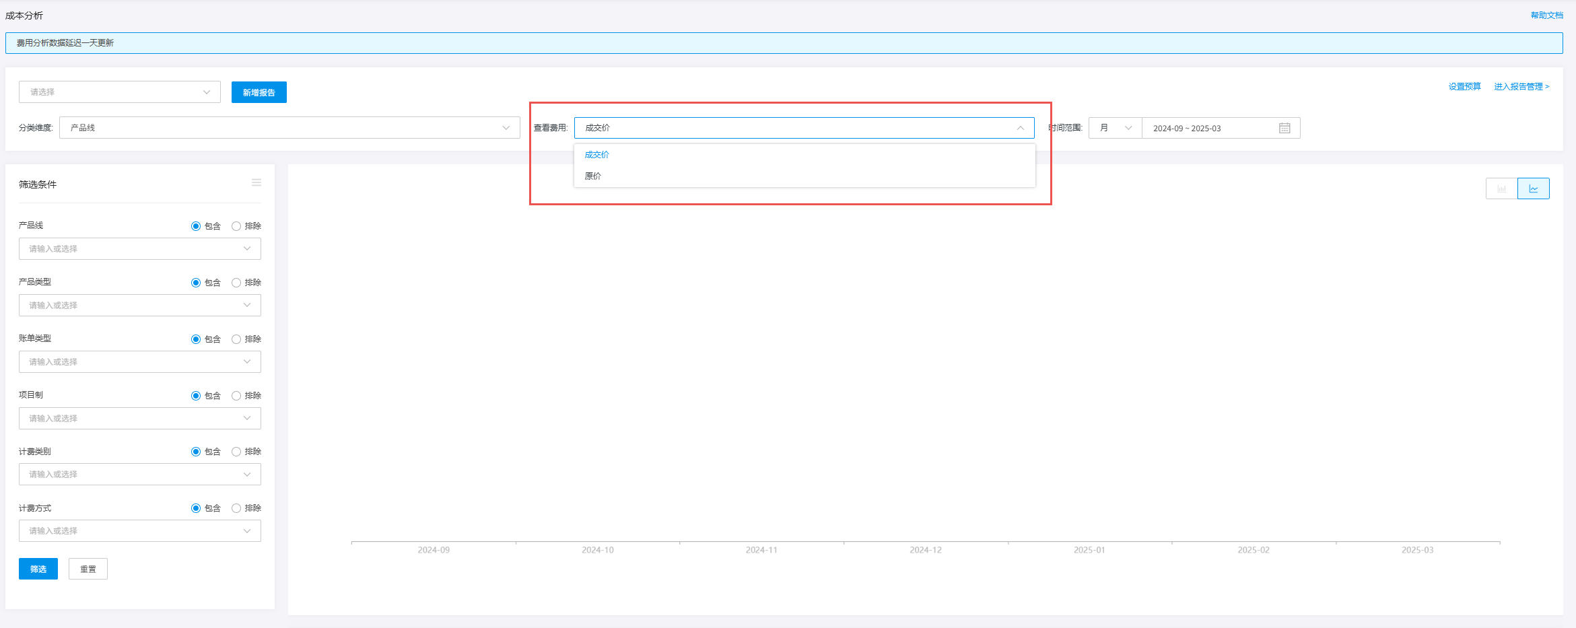This screenshot has height=628, width=1576.
Task: Switch to line chart view icon
Action: tap(1533, 189)
